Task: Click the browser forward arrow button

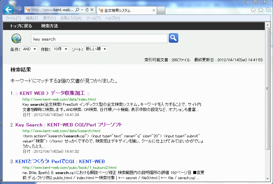Action: click(x=19, y=10)
